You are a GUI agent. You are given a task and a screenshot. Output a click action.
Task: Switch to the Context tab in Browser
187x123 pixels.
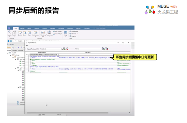[x=14, y=50]
